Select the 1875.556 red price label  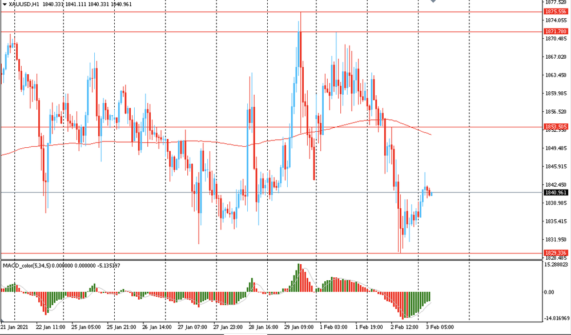[555, 11]
